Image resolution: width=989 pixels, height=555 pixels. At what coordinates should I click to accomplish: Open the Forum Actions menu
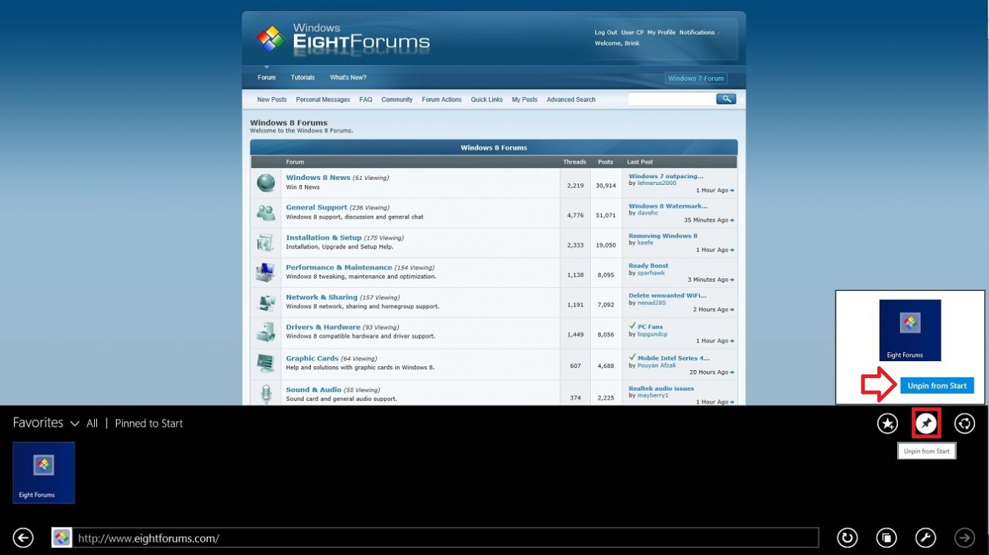442,100
